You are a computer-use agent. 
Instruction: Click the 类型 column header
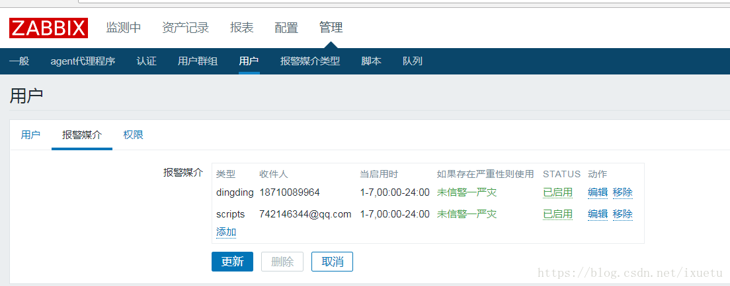tap(225, 174)
